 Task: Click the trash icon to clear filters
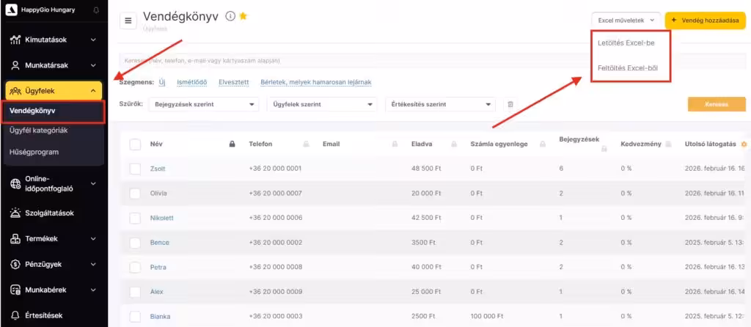[x=510, y=105]
